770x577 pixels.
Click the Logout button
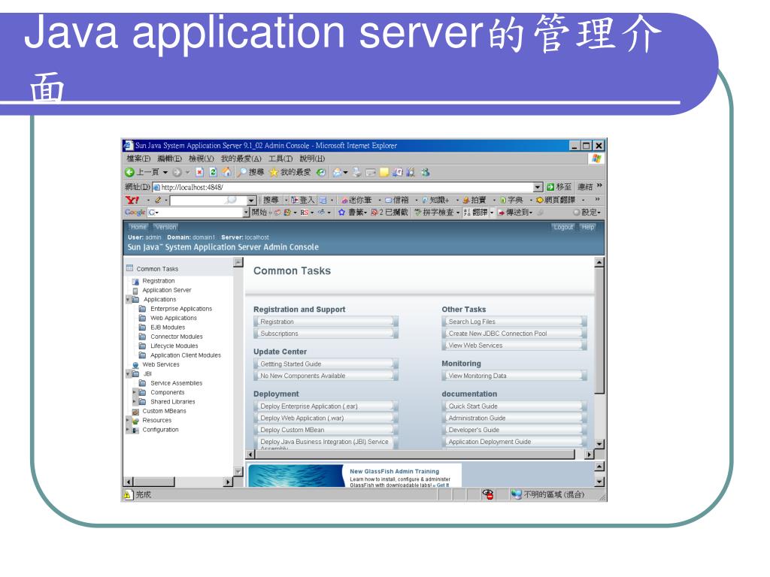(563, 227)
